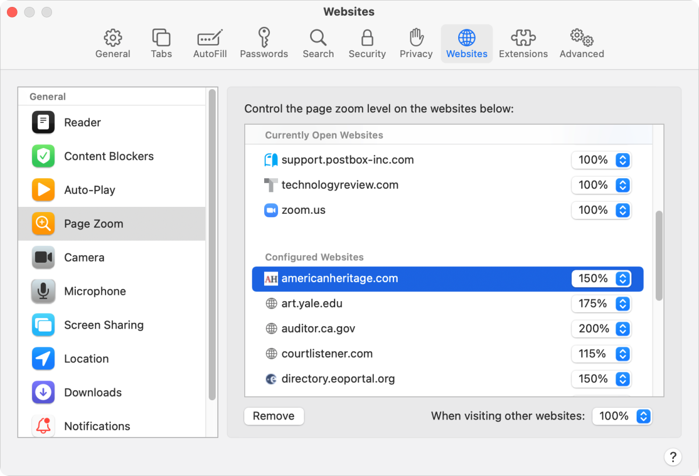The height and width of the screenshot is (476, 699).
Task: Click the Page Zoom label in sidebar
Action: [94, 224]
